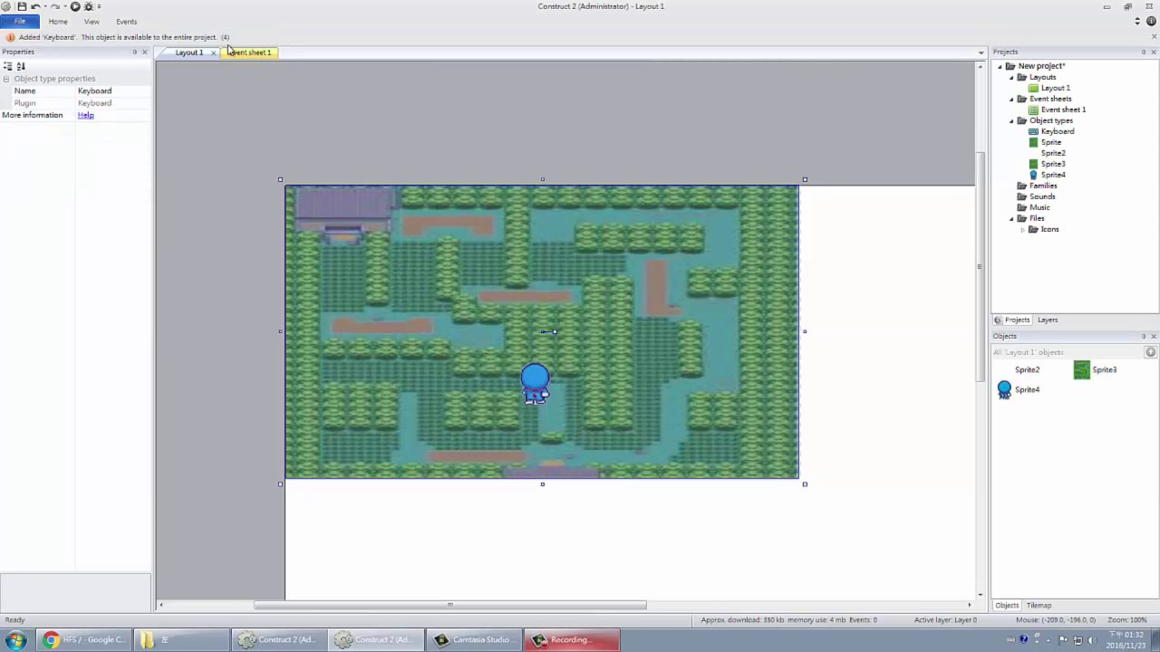
Task: Redo the last undone action
Action: point(54,6)
